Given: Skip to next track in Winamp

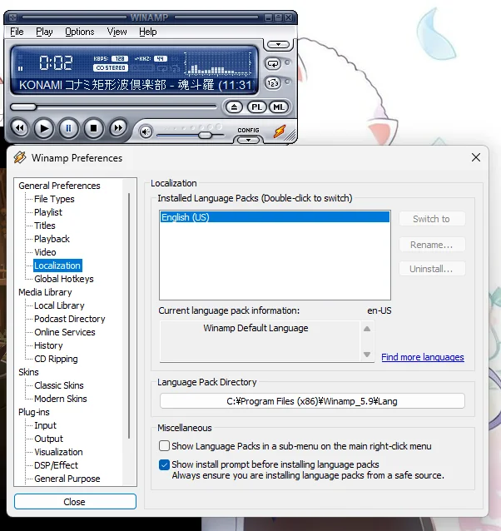Looking at the screenshot, I should point(119,128).
